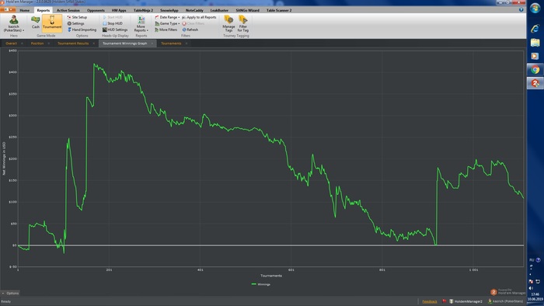Click the Winnings legend entry
The height and width of the screenshot is (306, 544).
261,284
